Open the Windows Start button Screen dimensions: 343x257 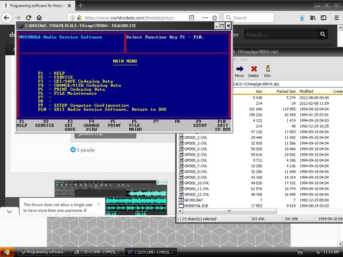coord(7,252)
